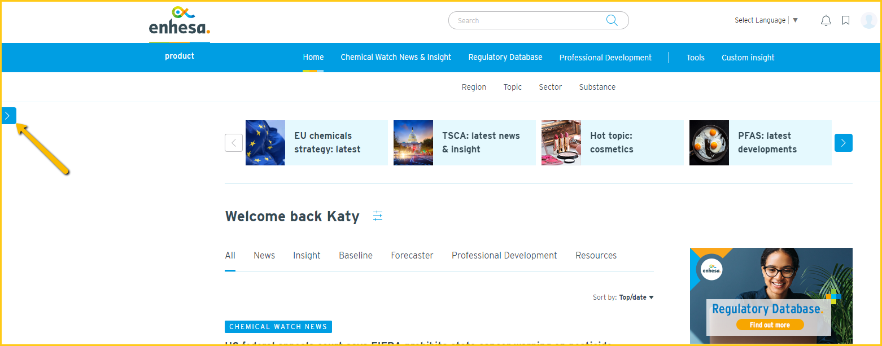Click the lipstick cosmetics thumbnail
Viewport: 882px width, 346px height.
(x=561, y=143)
